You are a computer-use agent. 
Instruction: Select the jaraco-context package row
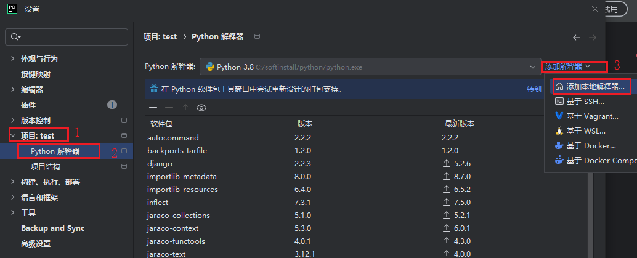(x=367, y=228)
